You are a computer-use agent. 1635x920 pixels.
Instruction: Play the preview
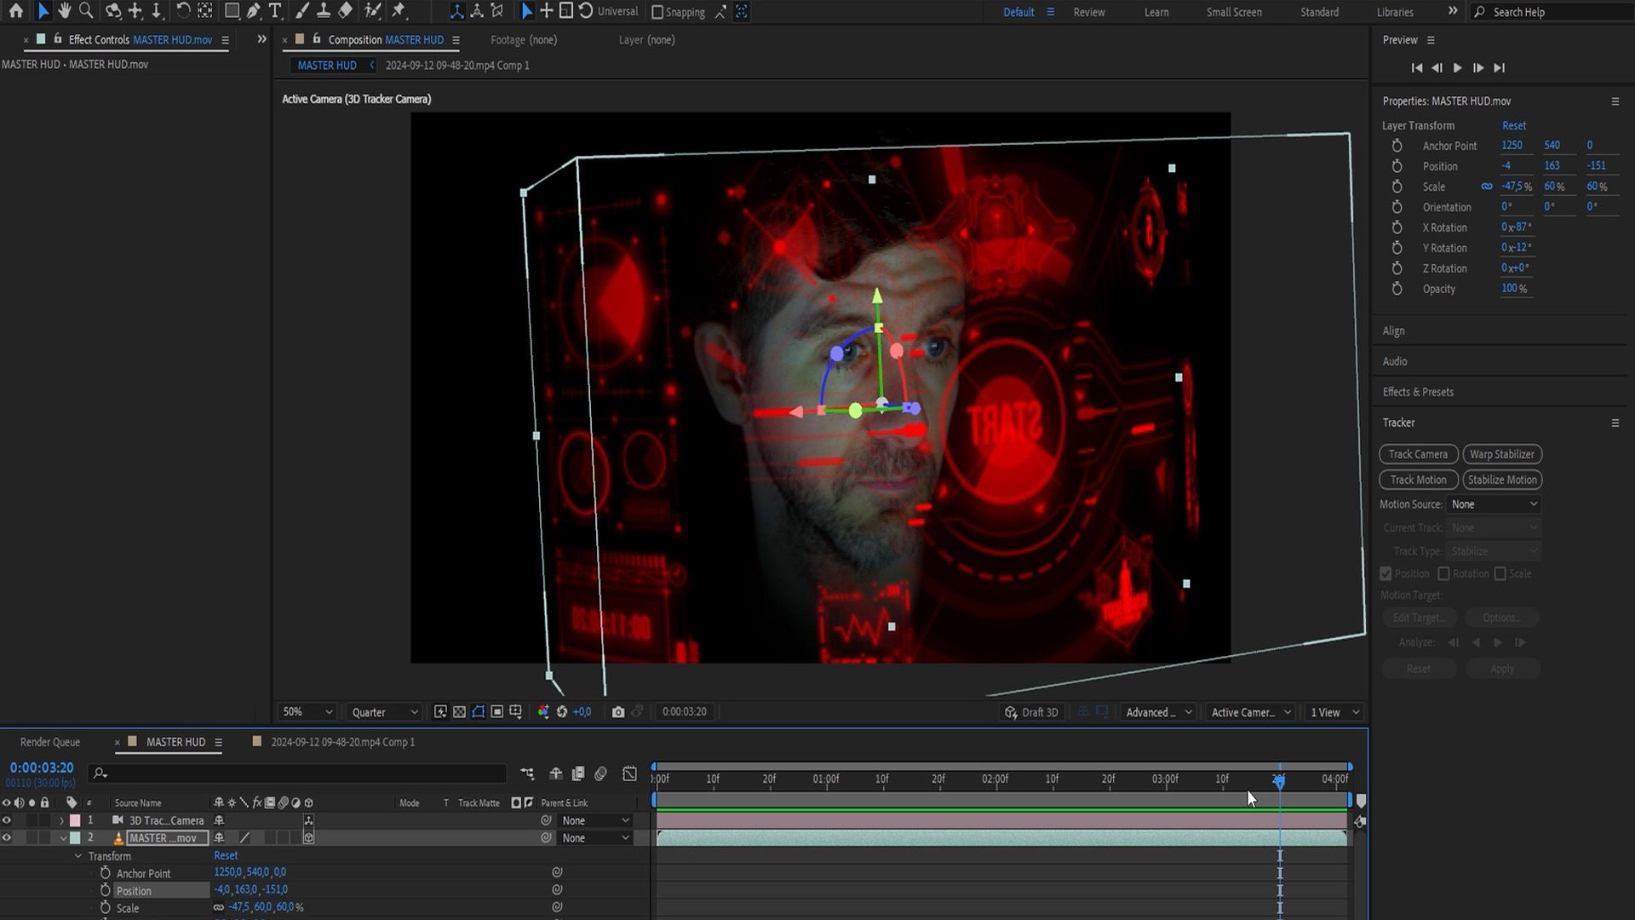[1457, 67]
